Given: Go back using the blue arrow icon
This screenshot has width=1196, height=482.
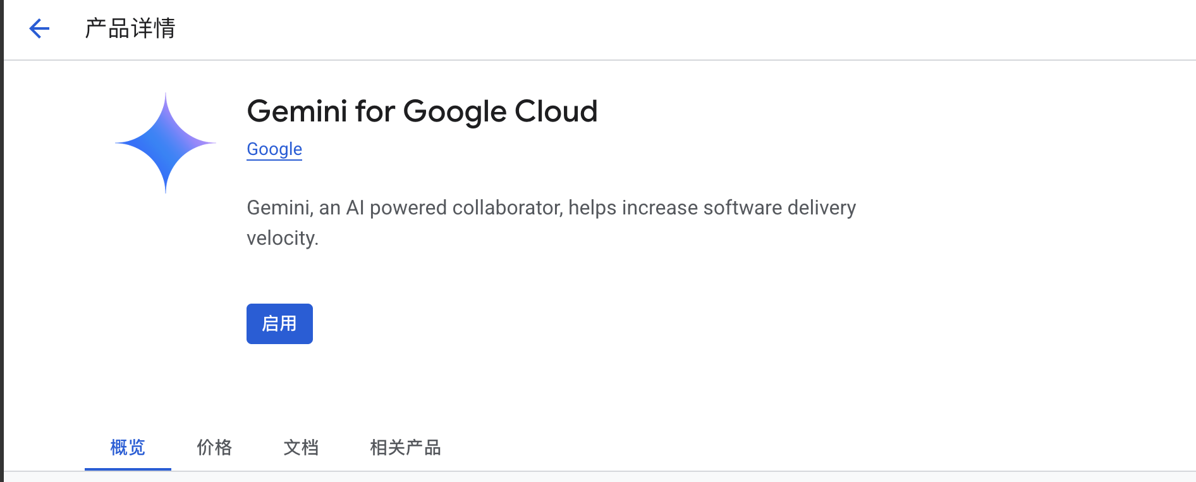Looking at the screenshot, I should [39, 28].
